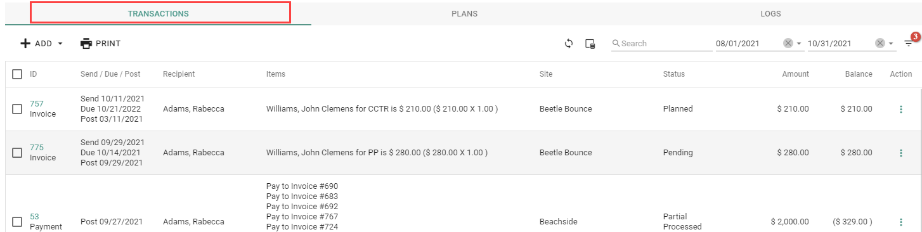This screenshot has width=922, height=232.
Task: Clear the 10/31/2021 end date
Action: 880,43
